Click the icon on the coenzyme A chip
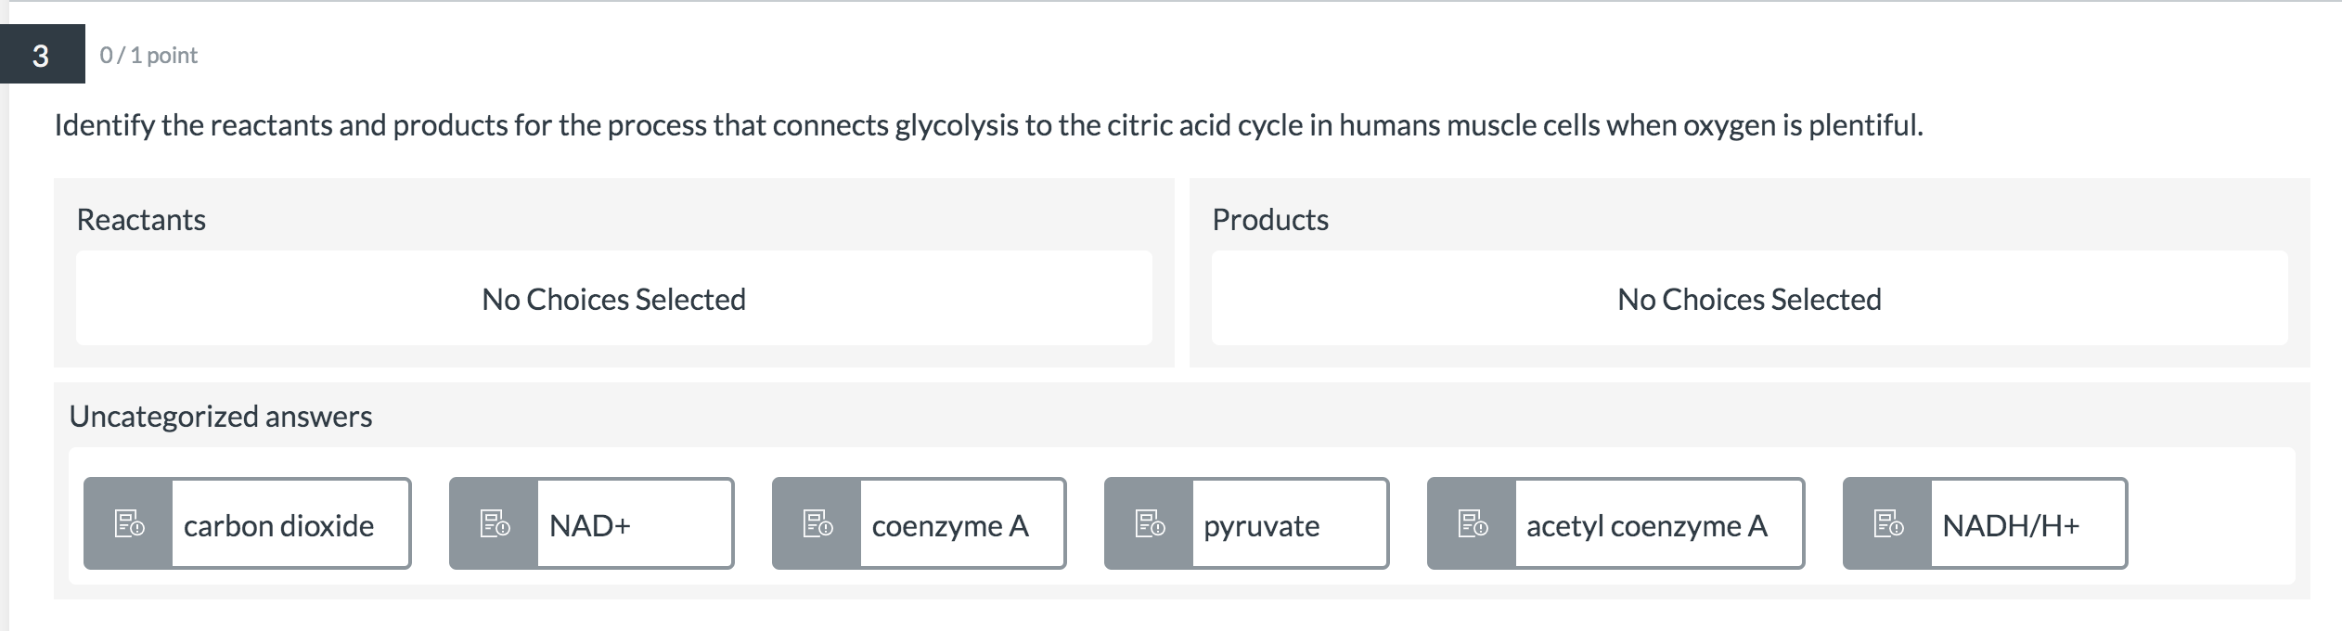This screenshot has width=2342, height=631. coord(817,523)
